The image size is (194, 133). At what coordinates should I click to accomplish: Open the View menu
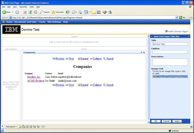(x=15, y=7)
